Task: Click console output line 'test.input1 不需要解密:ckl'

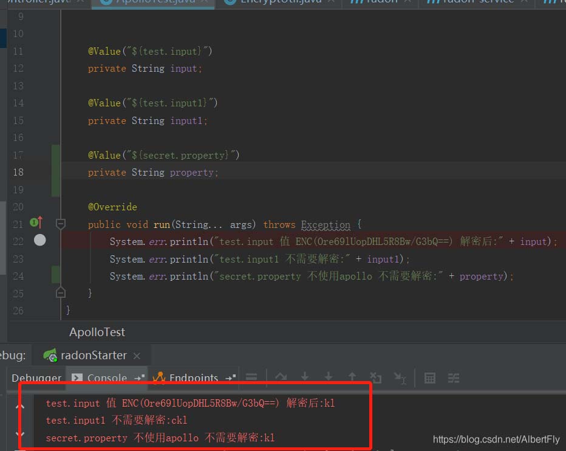Action: [117, 420]
